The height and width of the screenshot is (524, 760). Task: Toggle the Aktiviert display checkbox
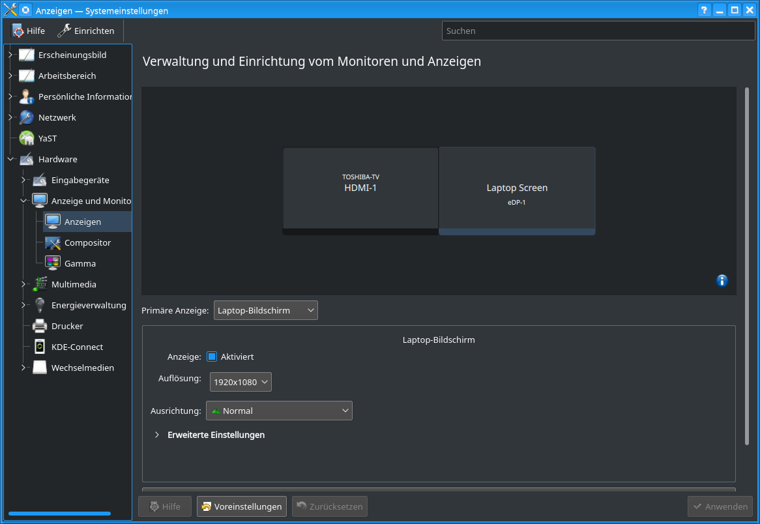click(x=212, y=357)
